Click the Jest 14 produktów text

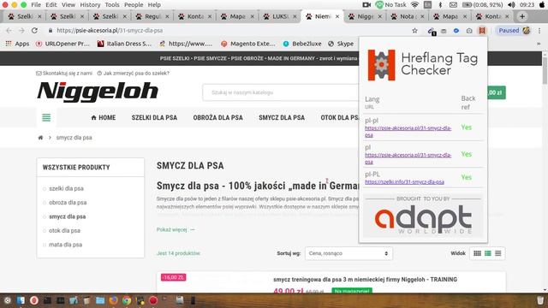click(x=179, y=253)
